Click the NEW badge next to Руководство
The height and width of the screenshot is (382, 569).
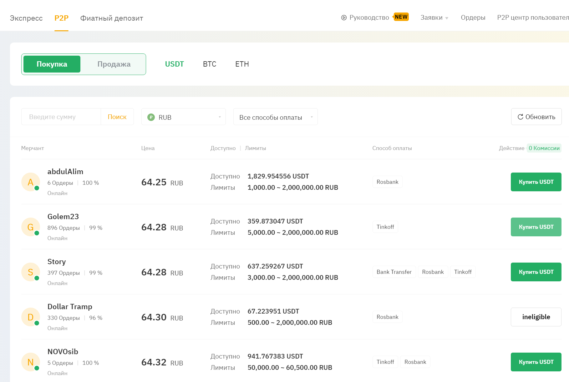(401, 17)
